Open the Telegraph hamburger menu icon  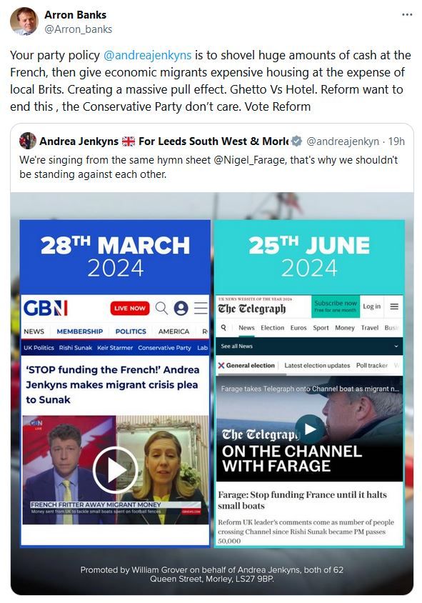(394, 307)
